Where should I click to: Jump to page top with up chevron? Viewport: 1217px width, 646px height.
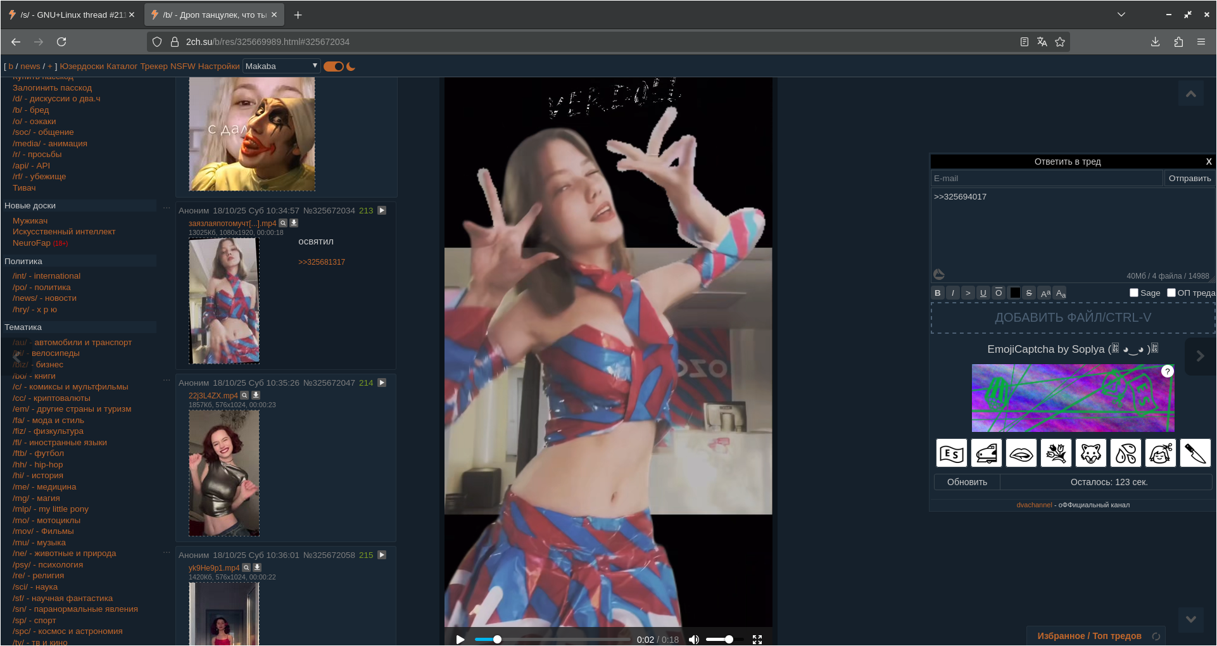(x=1191, y=94)
